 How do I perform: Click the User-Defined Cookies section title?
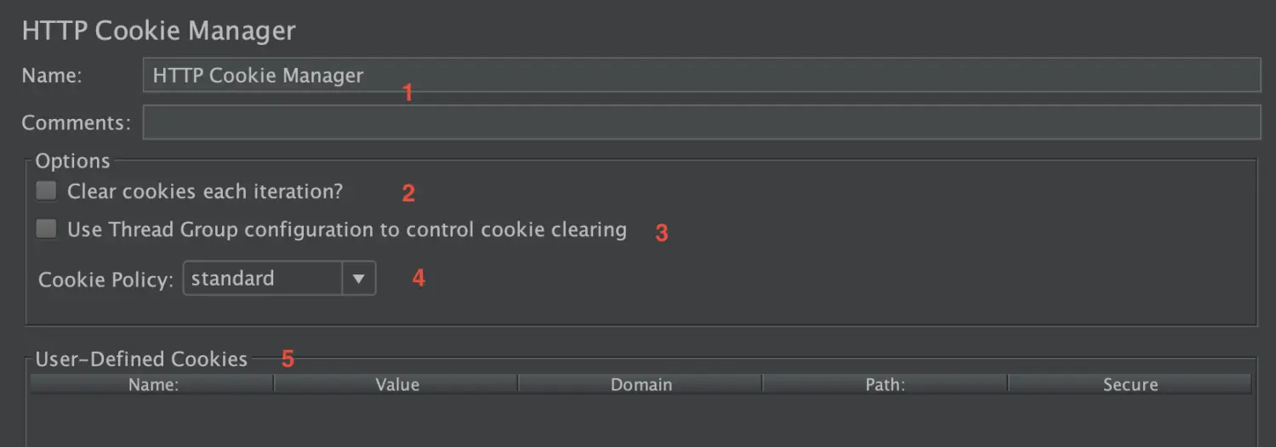(x=141, y=359)
